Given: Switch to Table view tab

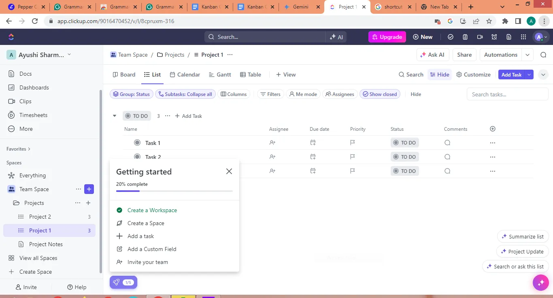Looking at the screenshot, I should 251,74.
